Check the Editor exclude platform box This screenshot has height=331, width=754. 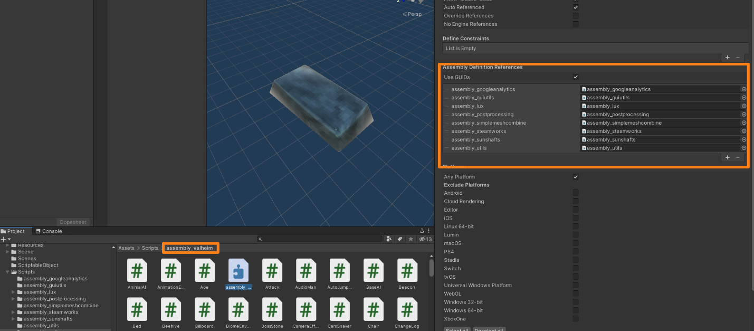point(576,210)
